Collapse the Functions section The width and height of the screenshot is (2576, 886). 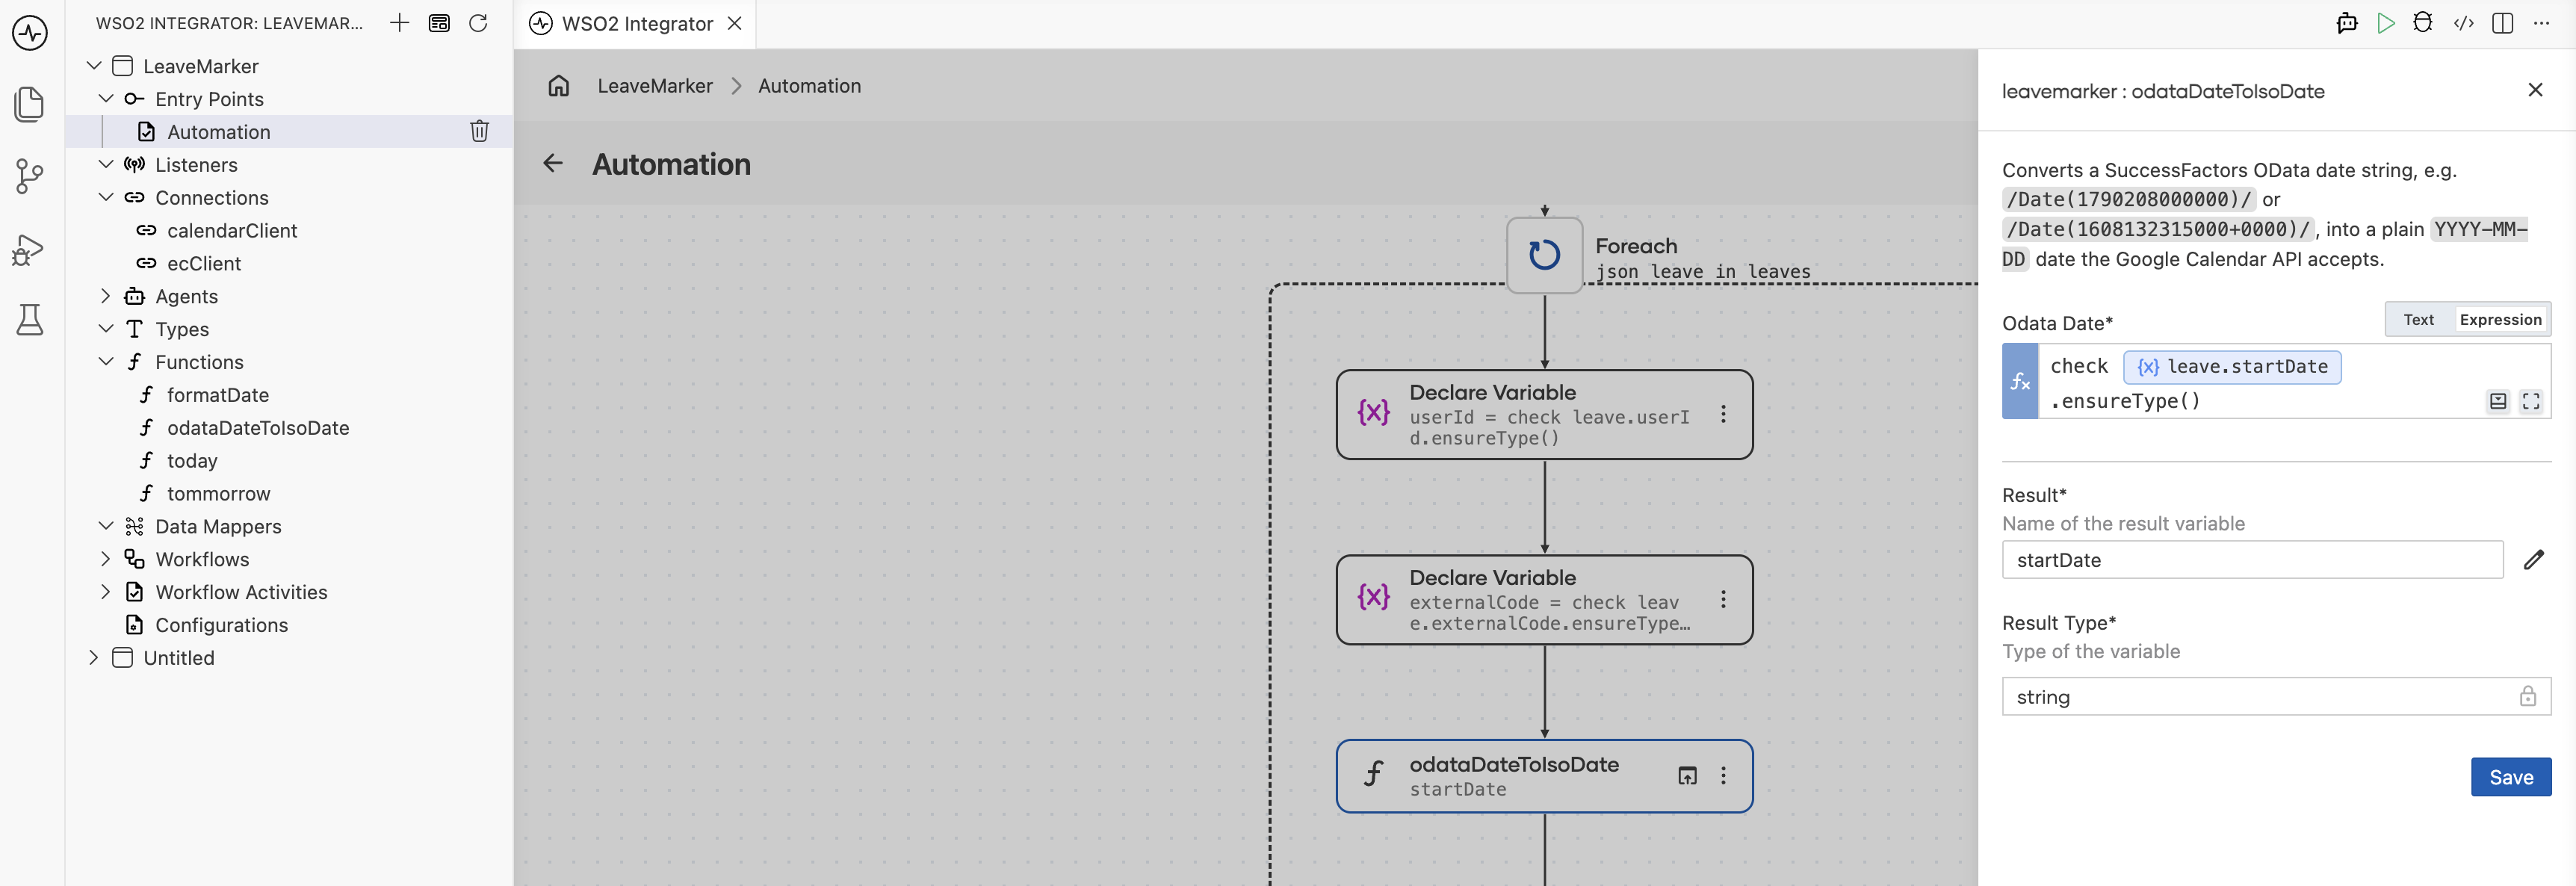106,362
